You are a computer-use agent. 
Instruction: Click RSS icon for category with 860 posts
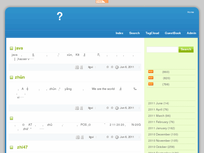(151, 72)
